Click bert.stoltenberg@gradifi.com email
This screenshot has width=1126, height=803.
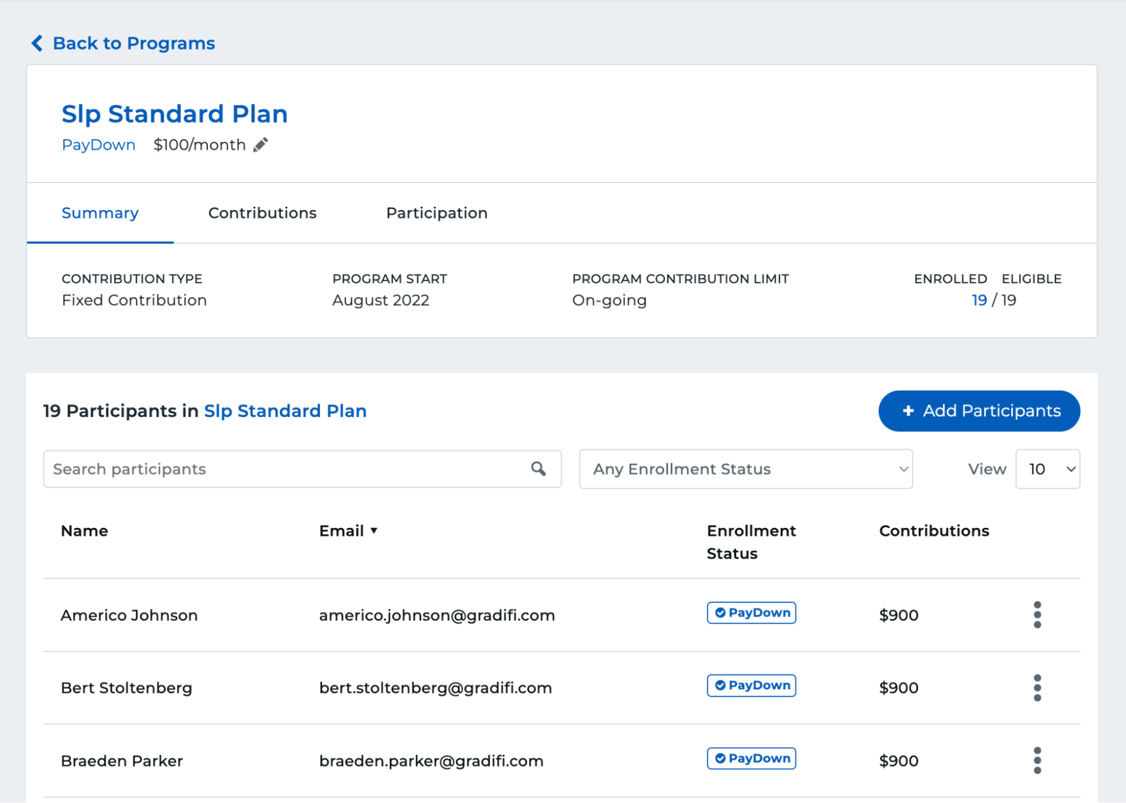435,687
